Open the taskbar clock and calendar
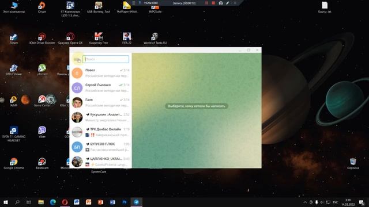The height and width of the screenshot is (207, 369). tap(348, 202)
